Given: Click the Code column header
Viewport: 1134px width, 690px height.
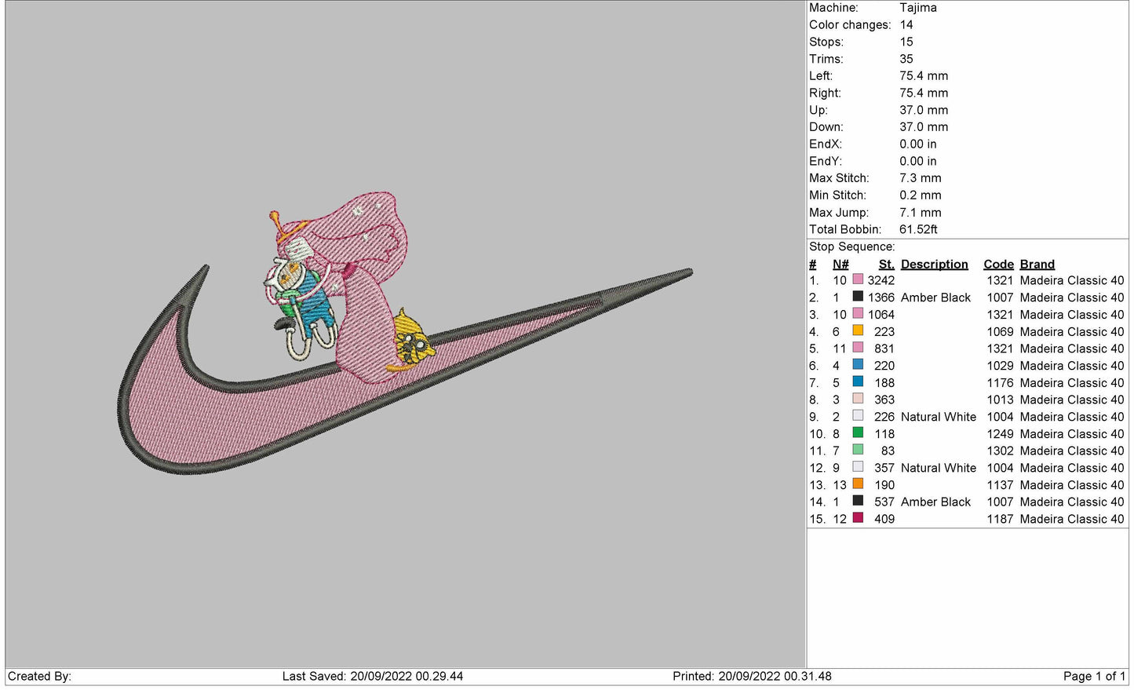Looking at the screenshot, I should click(998, 265).
